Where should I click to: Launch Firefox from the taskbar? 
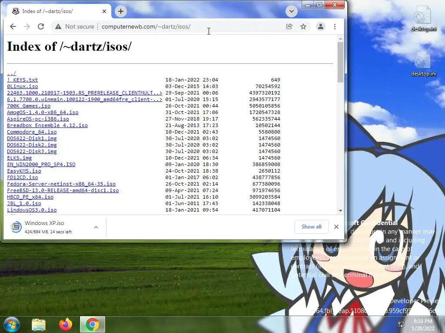pos(66,324)
